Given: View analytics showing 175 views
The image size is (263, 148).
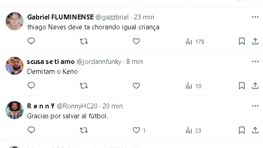Looking at the screenshot, I should [x=195, y=42].
